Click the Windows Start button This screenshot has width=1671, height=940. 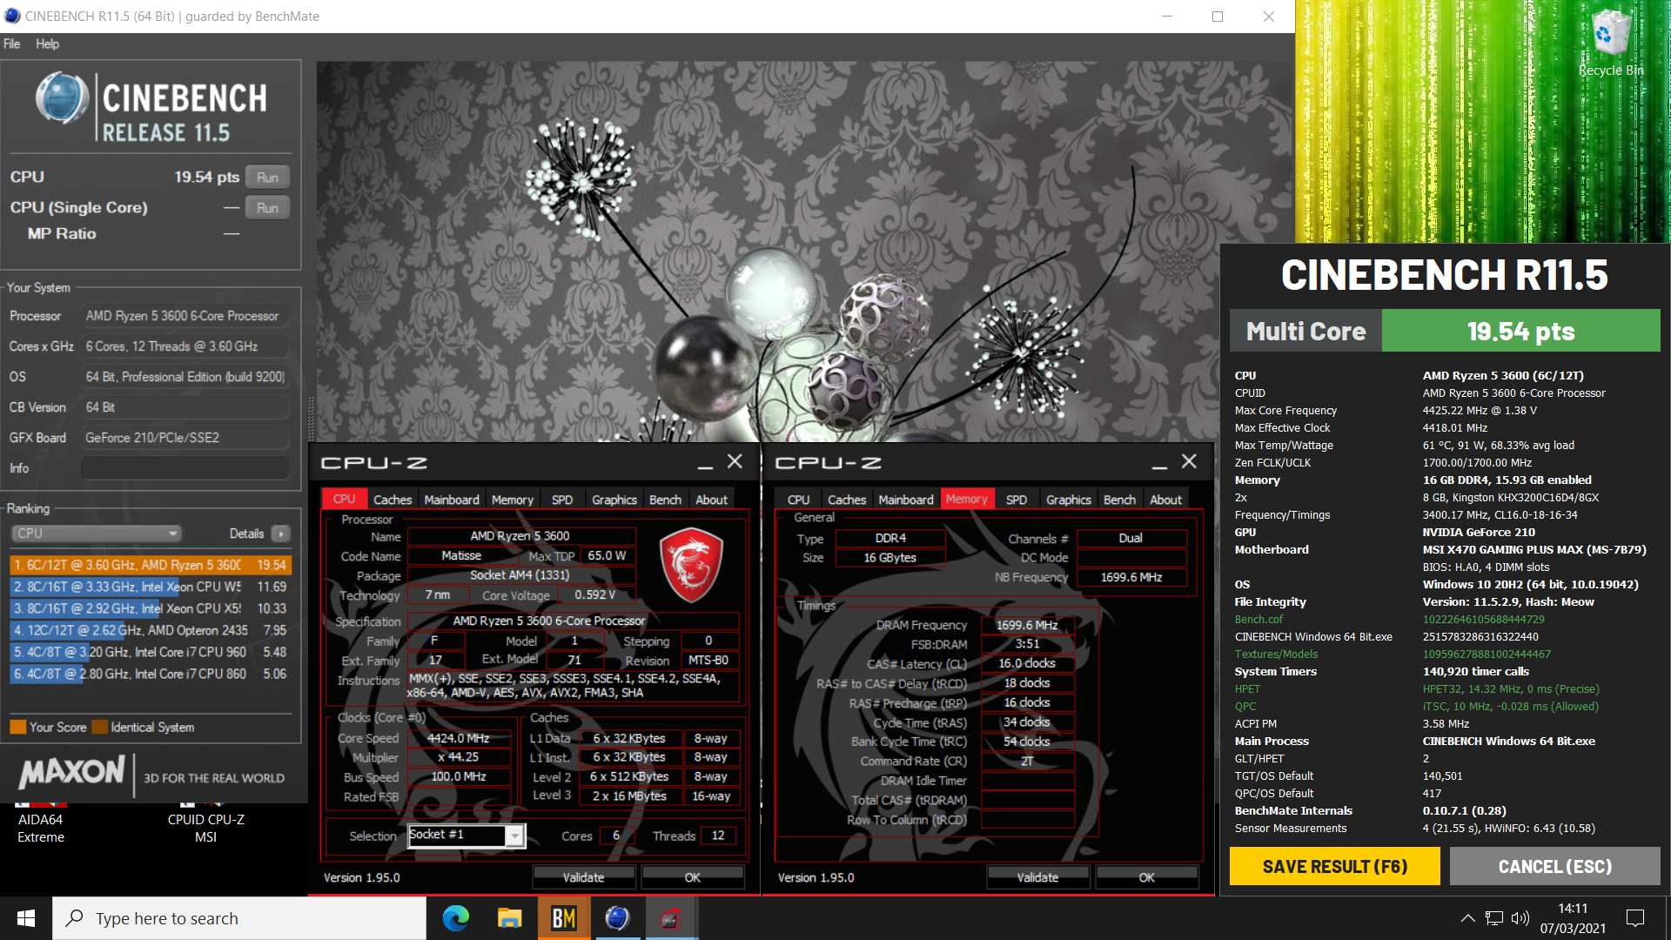(26, 918)
